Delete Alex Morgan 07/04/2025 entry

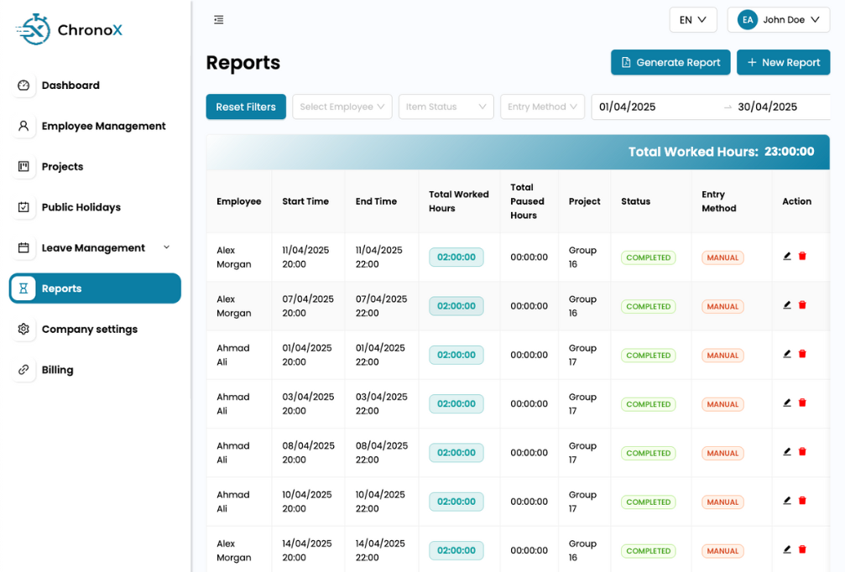[802, 305]
